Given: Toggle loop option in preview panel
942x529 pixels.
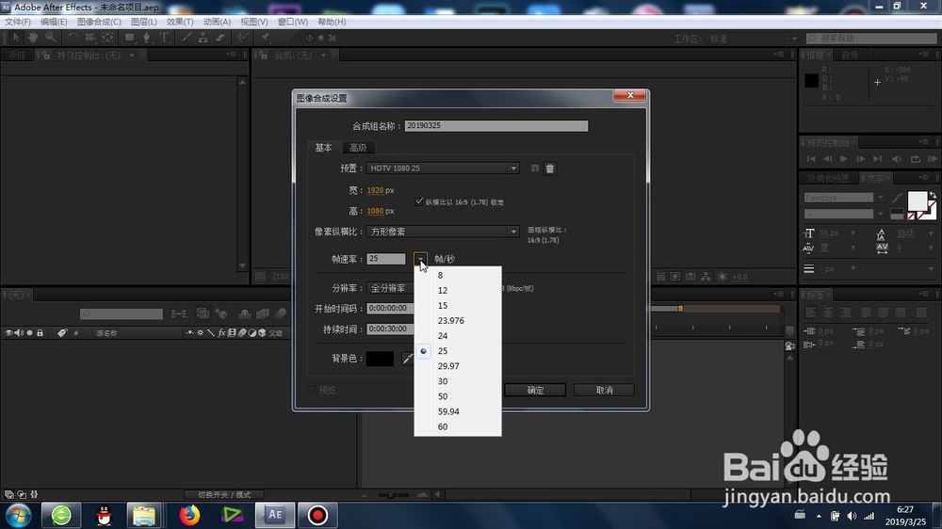Looking at the screenshot, I should tap(915, 158).
